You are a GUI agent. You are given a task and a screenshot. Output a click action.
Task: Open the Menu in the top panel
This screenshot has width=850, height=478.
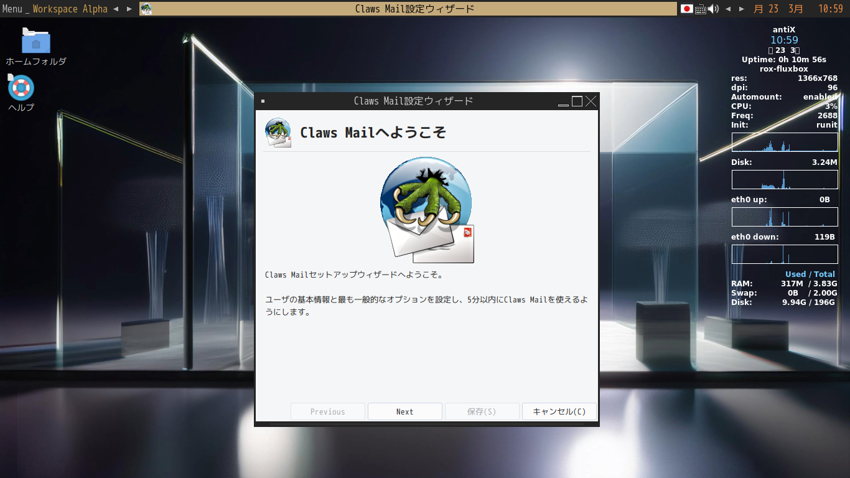[12, 9]
